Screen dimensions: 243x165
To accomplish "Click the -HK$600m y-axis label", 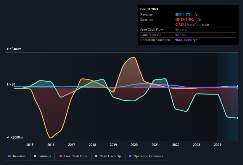I will click(15, 137).
